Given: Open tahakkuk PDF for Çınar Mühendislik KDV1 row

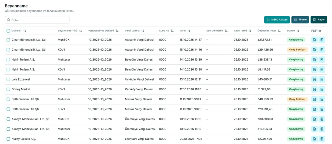Looking at the screenshot, I should pyautogui.click(x=322, y=49).
